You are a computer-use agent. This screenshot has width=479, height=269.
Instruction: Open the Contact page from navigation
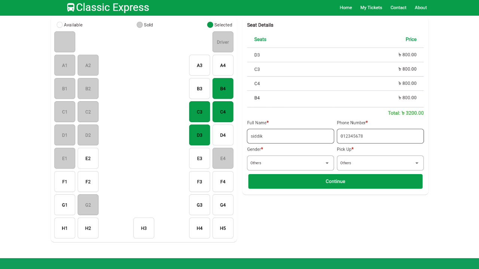click(x=398, y=7)
